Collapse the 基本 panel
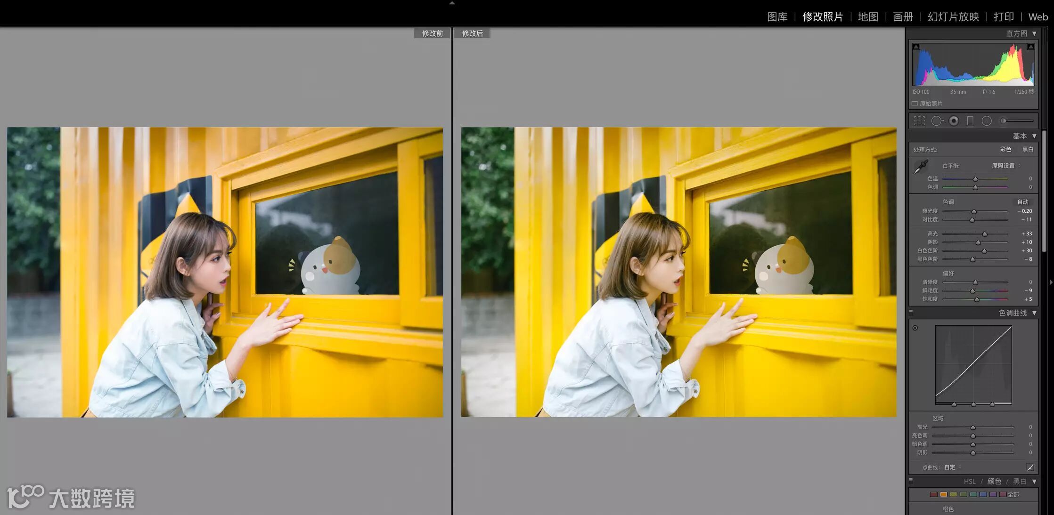 coord(1034,136)
